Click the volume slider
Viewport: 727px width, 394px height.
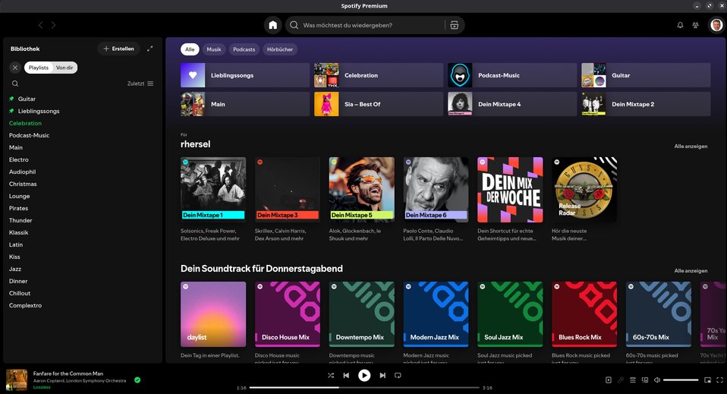(681, 380)
